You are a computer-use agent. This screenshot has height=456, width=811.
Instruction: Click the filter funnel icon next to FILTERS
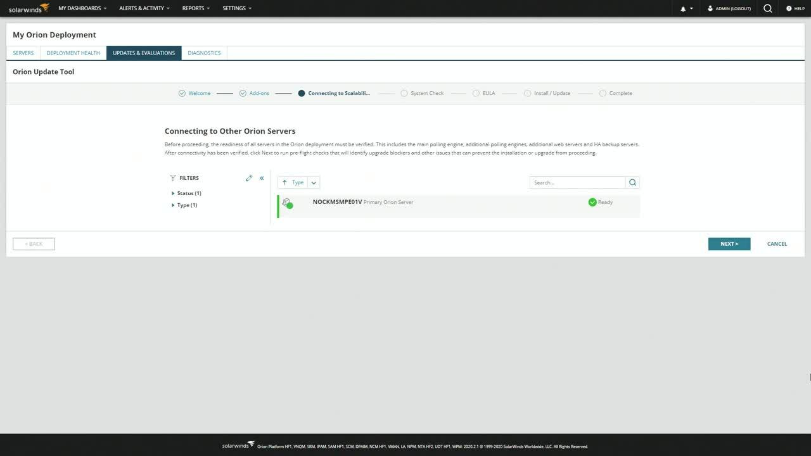click(x=172, y=178)
